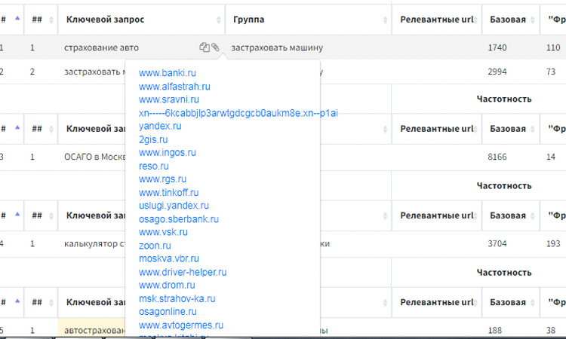Follow the www.drom.ru link
This screenshot has width=566, height=339.
[x=167, y=286]
